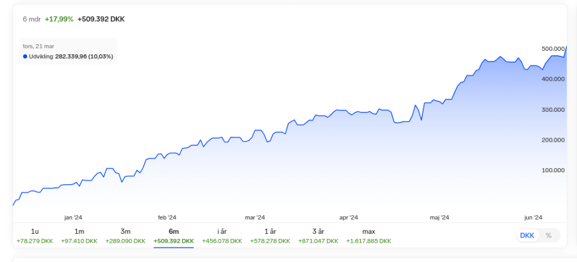This screenshot has height=262, width=577.
Task: Click the 500.000 y-axis value
Action: point(553,49)
